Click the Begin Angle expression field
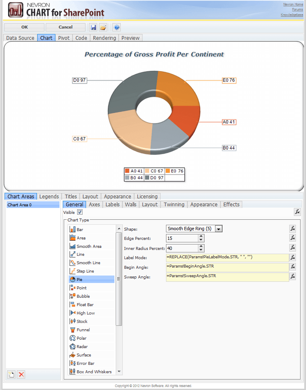The image size is (306, 390). click(x=227, y=268)
